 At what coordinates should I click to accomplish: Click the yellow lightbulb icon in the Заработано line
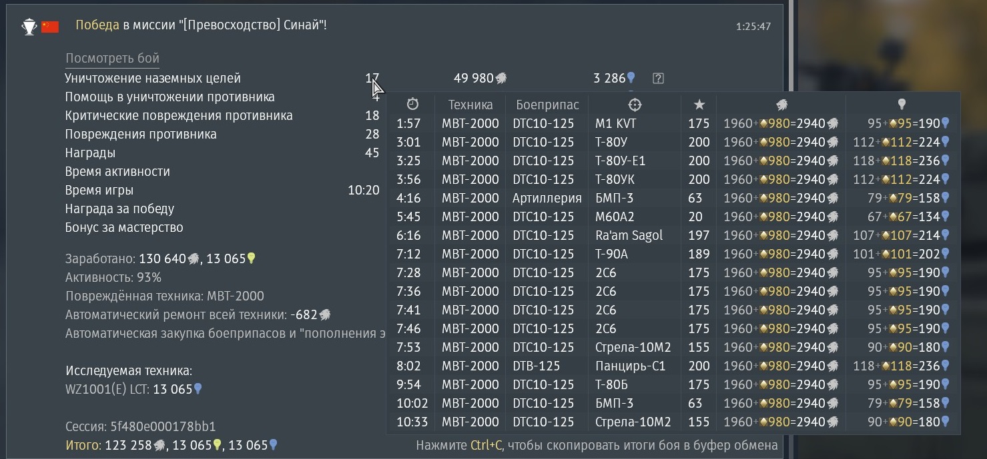click(252, 258)
